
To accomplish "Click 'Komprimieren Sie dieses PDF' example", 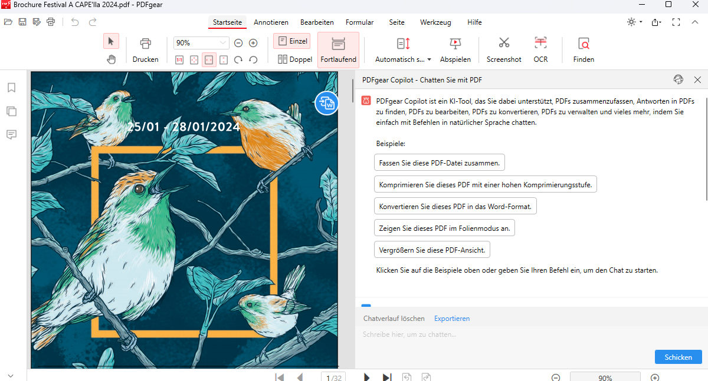I will coord(486,184).
